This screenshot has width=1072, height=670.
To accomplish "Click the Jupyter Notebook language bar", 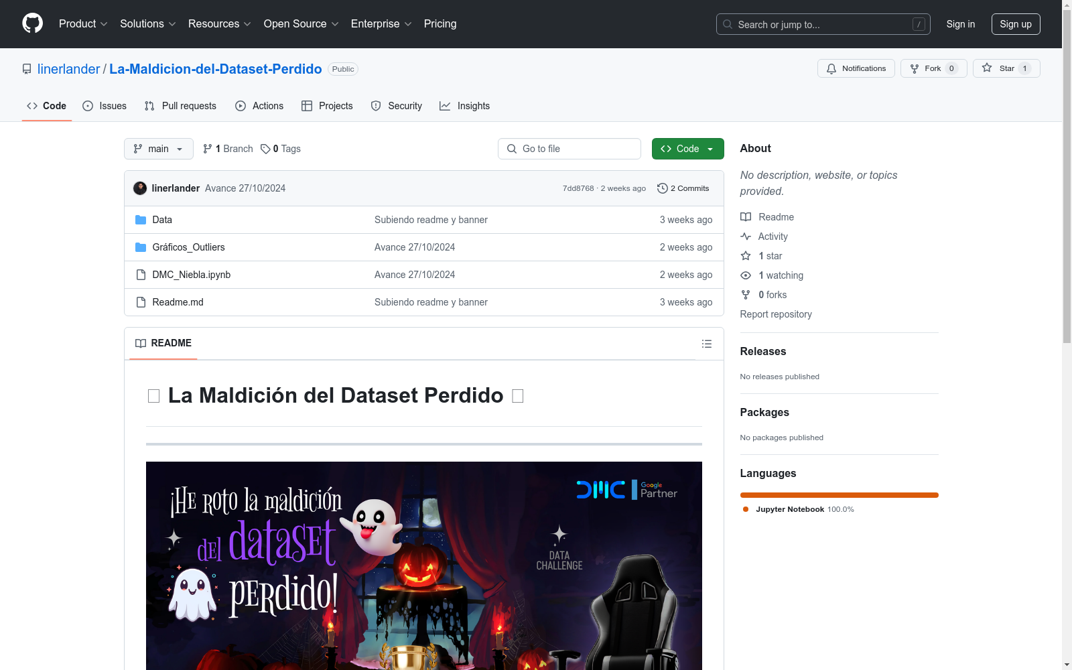I will [839, 495].
